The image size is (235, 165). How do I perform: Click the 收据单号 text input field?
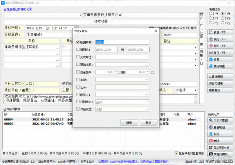pos(122,42)
